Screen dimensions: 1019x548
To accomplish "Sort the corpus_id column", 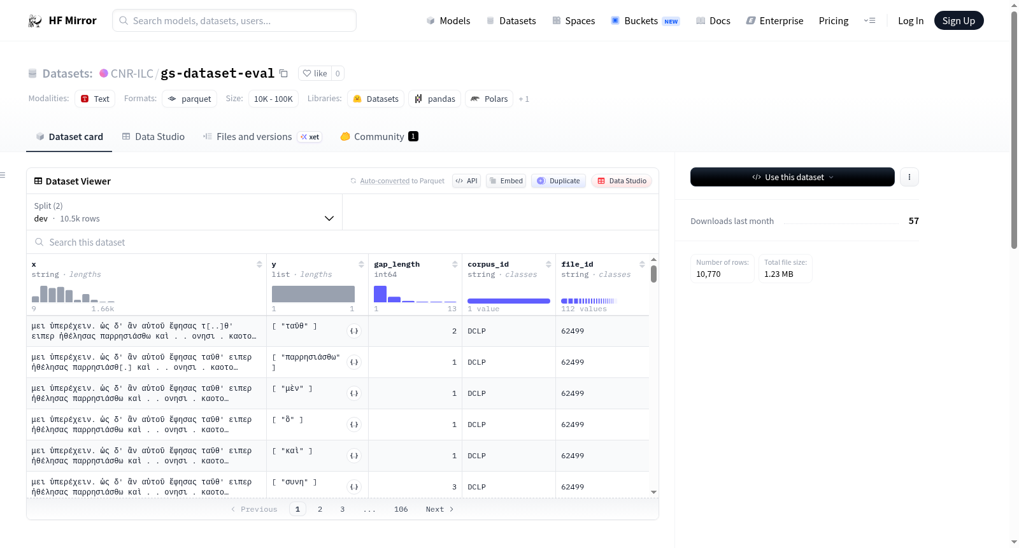I will pyautogui.click(x=548, y=264).
